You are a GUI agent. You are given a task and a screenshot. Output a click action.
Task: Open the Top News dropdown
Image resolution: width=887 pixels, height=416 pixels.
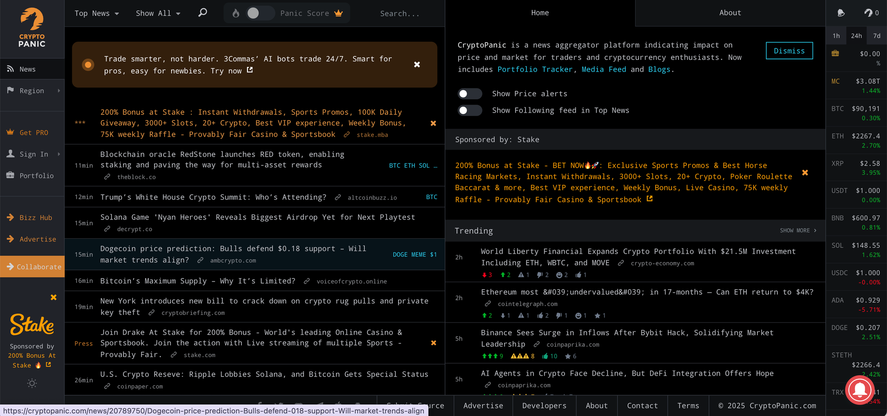(x=97, y=13)
